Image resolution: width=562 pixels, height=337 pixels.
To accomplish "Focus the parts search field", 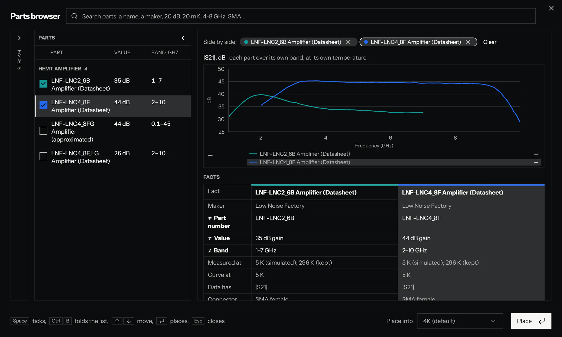I will (301, 16).
